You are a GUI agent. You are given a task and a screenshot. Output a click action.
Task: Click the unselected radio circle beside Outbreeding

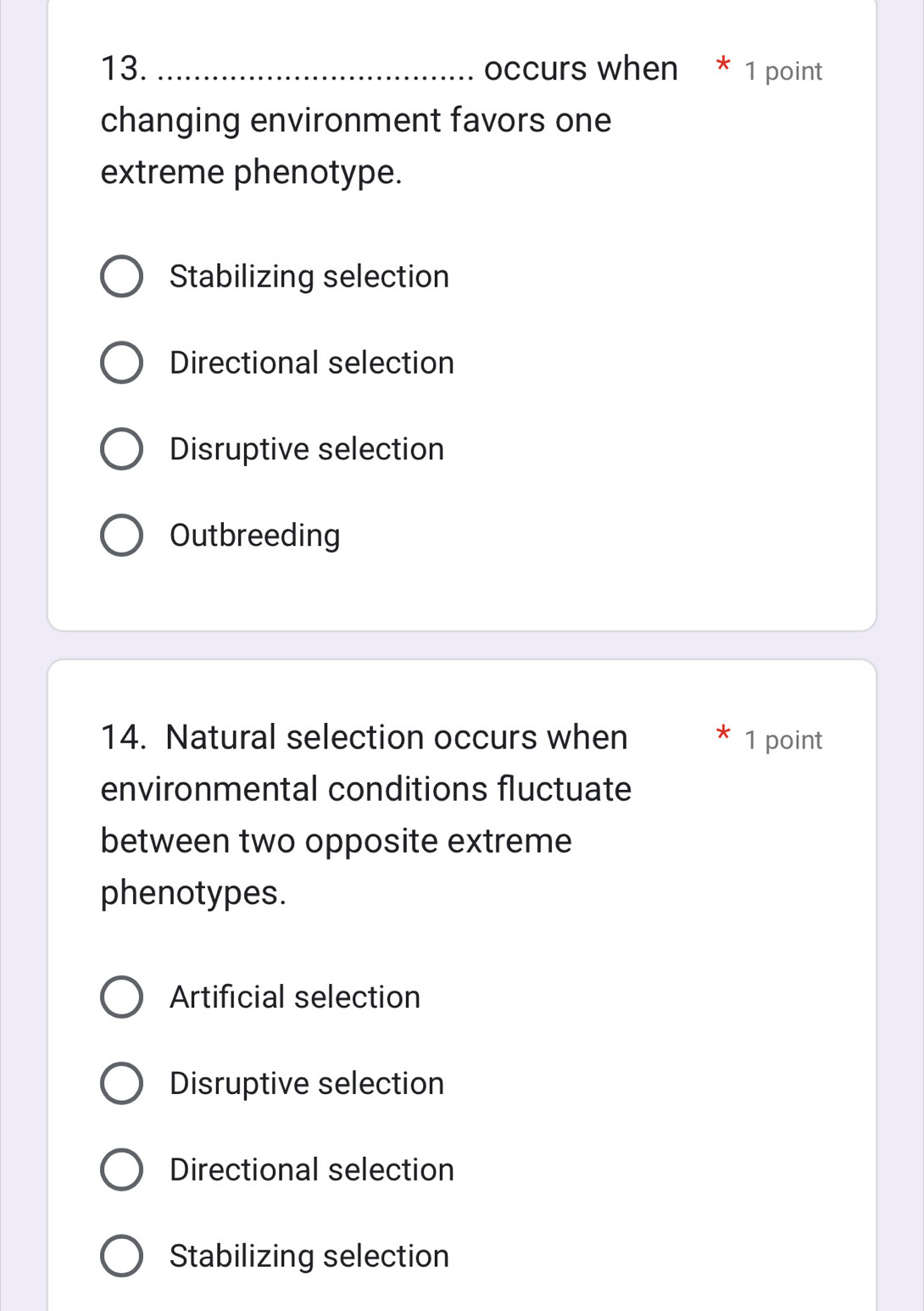[121, 535]
